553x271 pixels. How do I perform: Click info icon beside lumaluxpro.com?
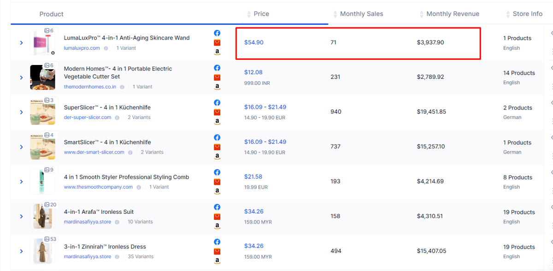(106, 48)
